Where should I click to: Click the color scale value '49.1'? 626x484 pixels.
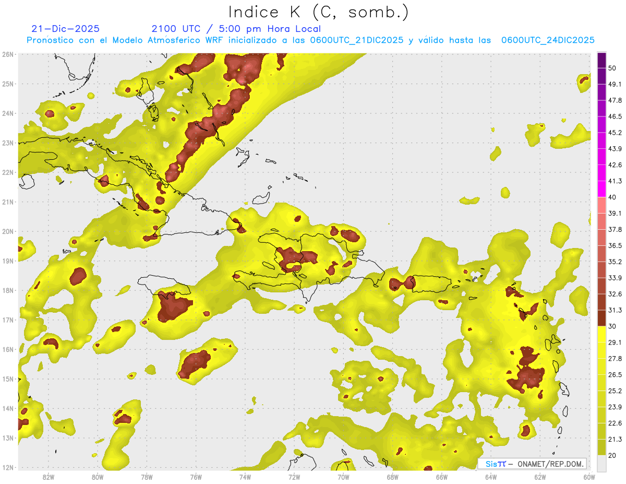click(615, 84)
